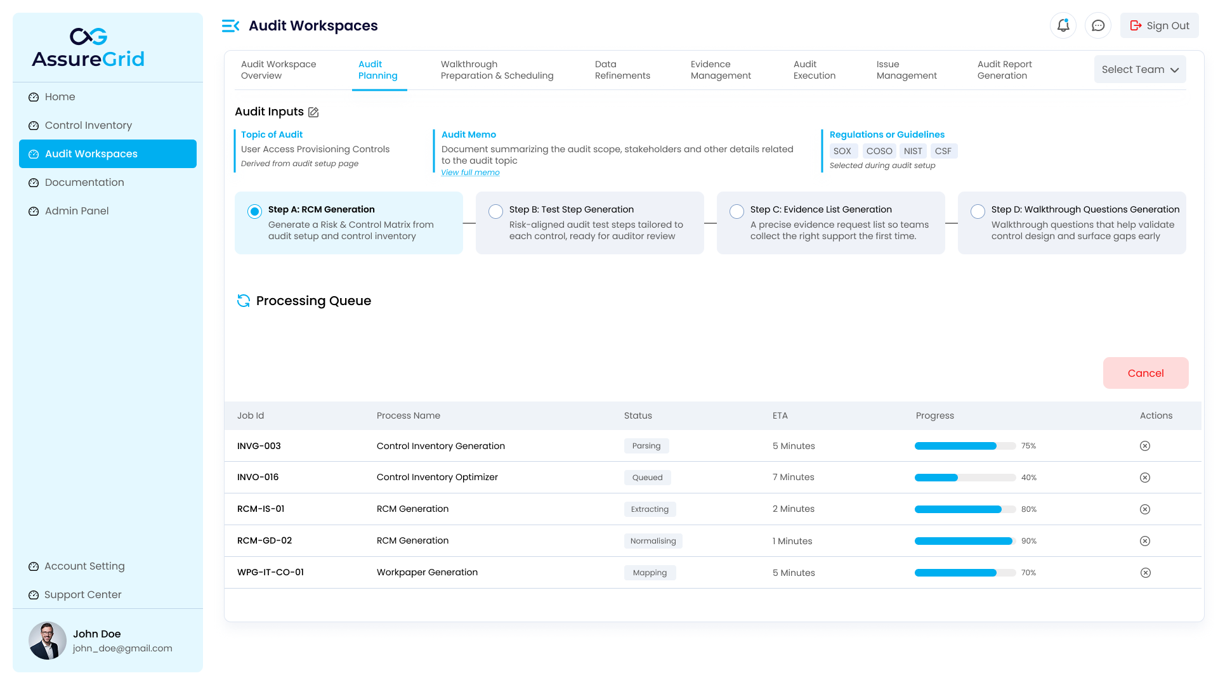1218x685 pixels.
Task: Click the Cancel button above the queue table
Action: [1146, 373]
